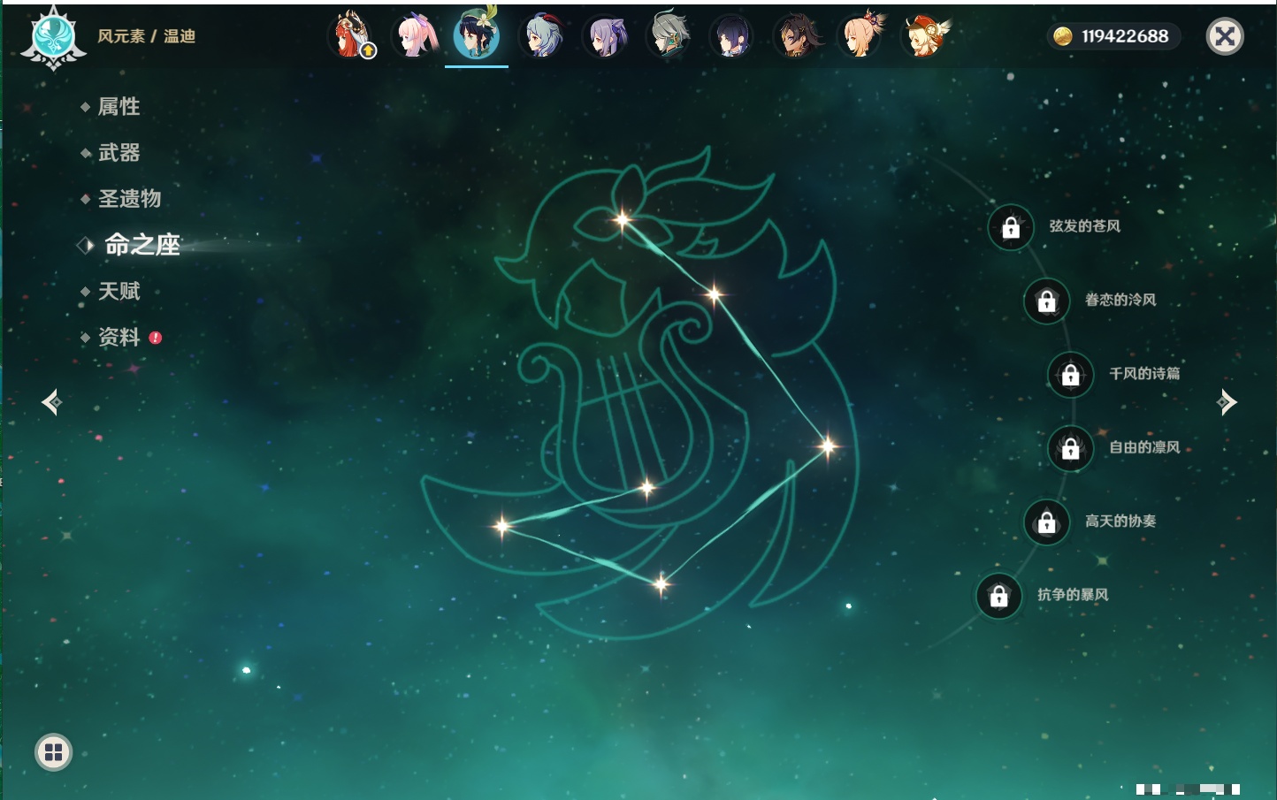This screenshot has width=1277, height=800.
Task: Select star at the lyre's base
Action: click(646, 487)
